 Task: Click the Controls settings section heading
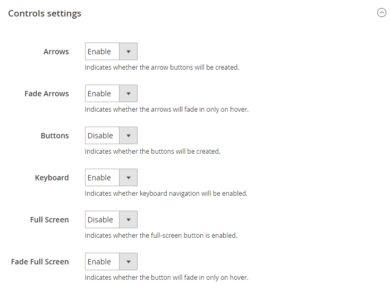tap(45, 13)
